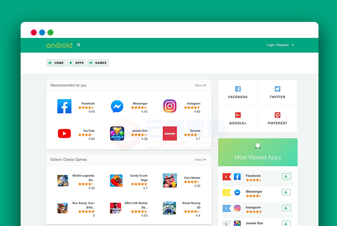Click the NBA LIVE Mobile title

click(x=136, y=205)
